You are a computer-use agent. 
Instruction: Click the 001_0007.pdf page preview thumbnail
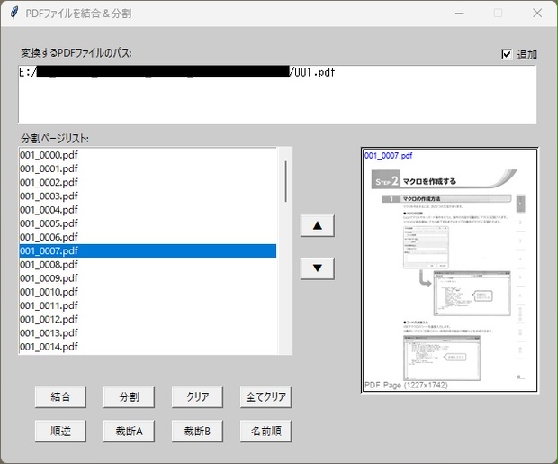[x=449, y=270]
